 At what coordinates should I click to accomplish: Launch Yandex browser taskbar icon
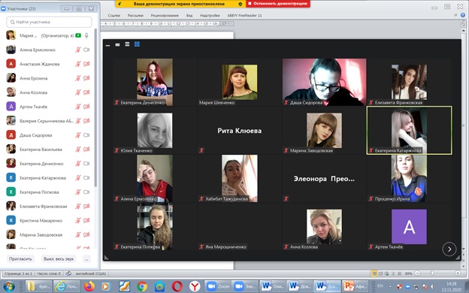tap(195, 286)
